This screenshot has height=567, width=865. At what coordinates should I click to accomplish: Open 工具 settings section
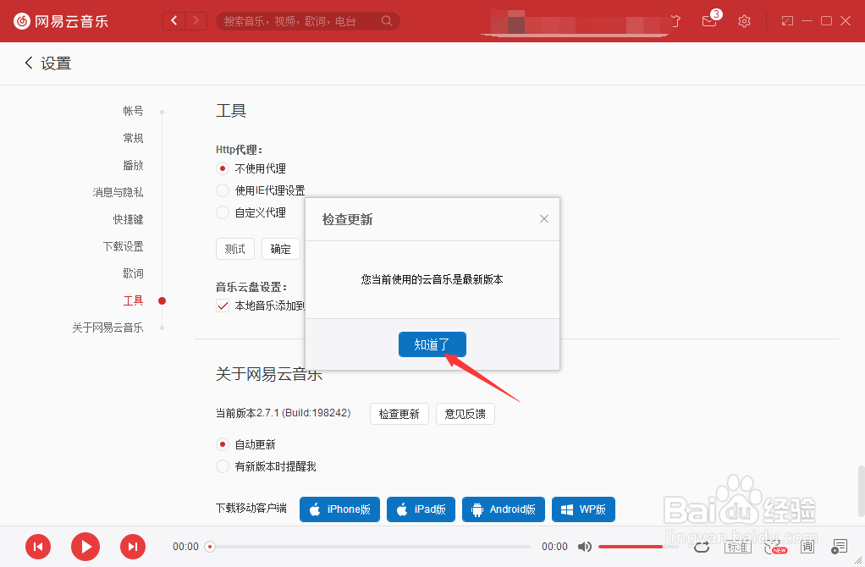(x=133, y=300)
